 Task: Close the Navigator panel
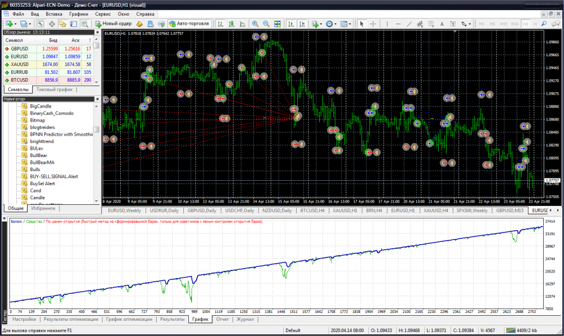(97, 99)
